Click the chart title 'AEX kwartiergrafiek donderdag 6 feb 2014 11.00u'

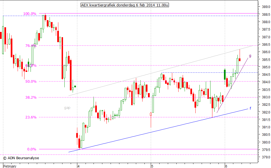click(x=125, y=5)
